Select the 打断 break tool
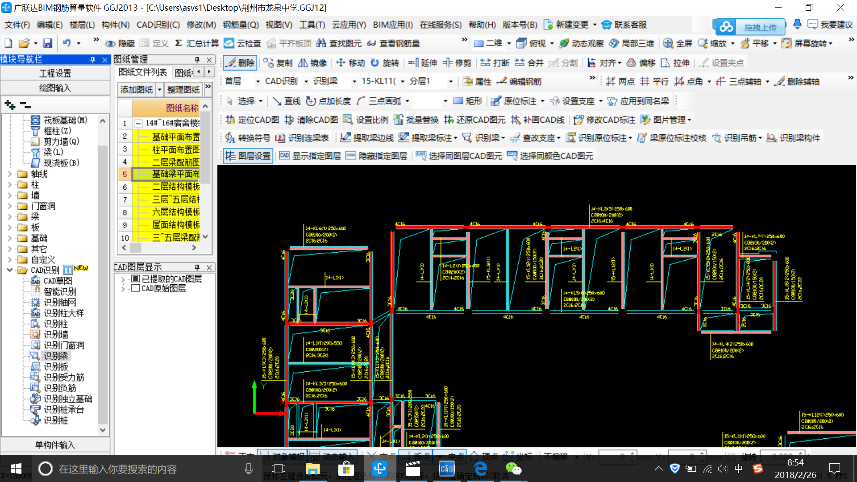 pos(495,63)
